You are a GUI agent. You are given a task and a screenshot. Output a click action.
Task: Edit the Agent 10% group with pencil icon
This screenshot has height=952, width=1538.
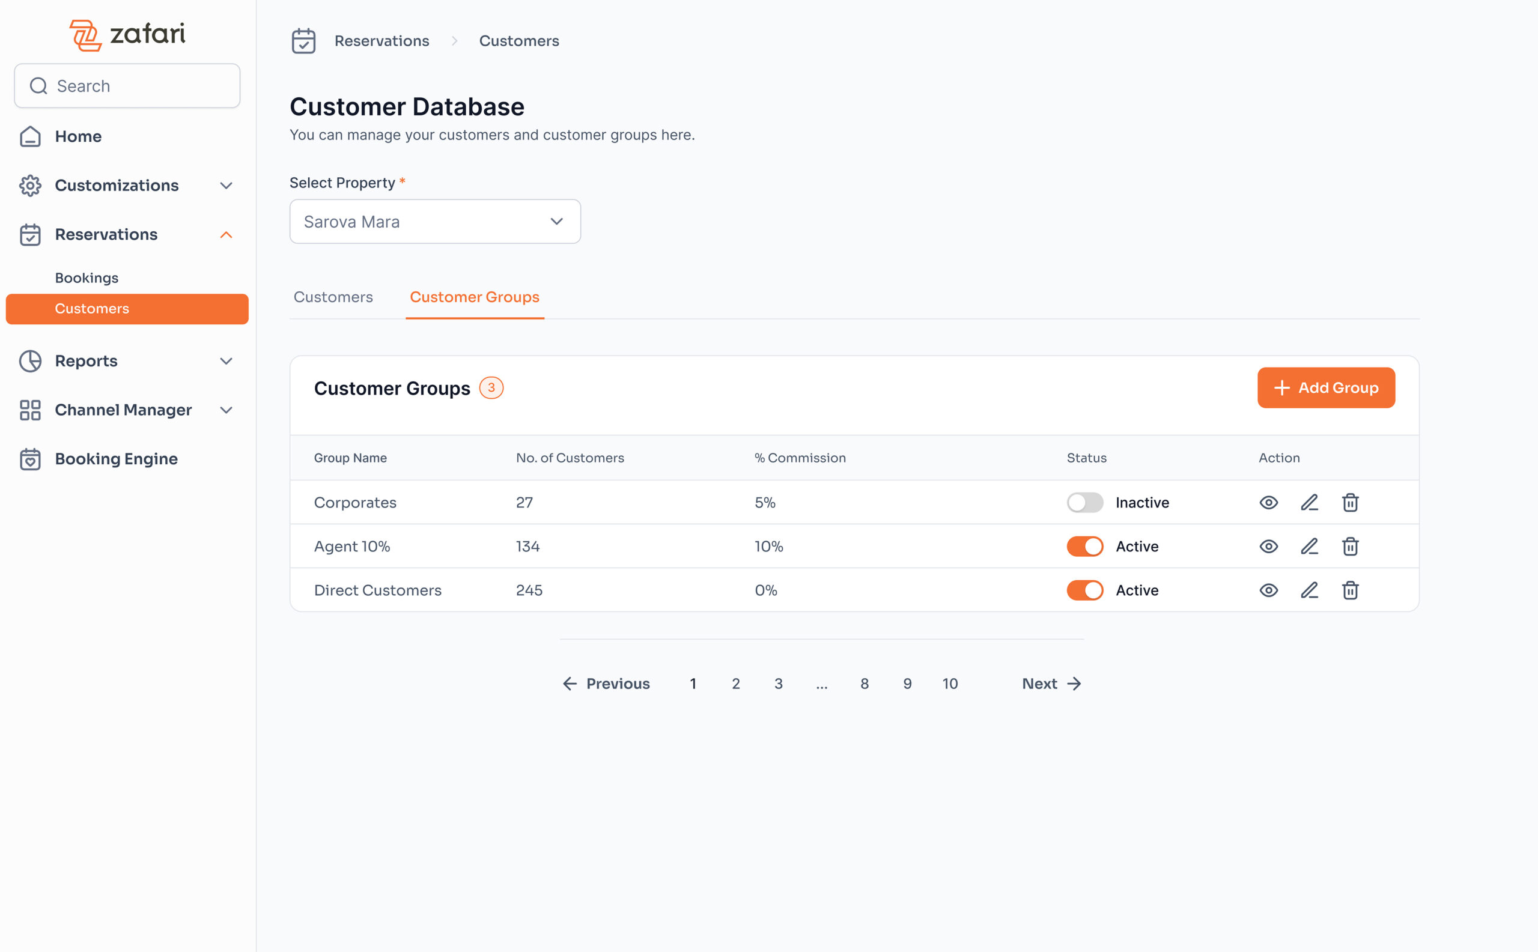tap(1309, 546)
